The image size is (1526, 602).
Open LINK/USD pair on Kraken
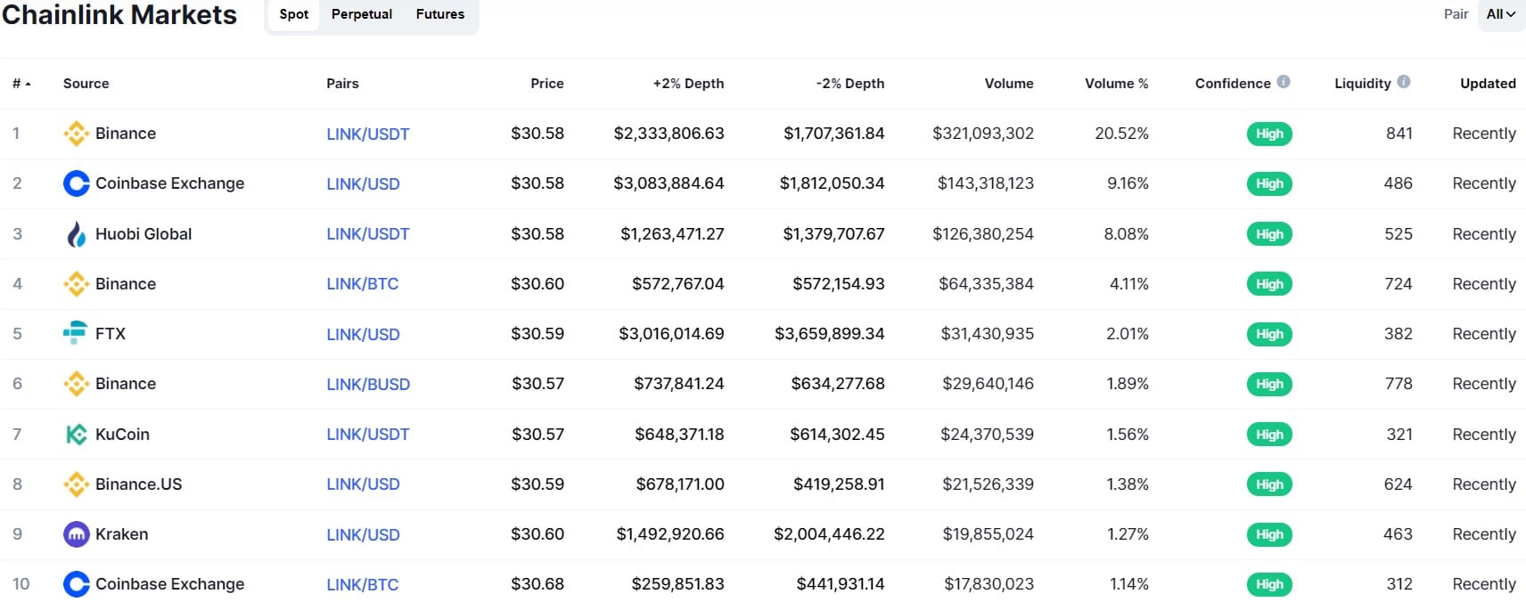[x=363, y=535]
